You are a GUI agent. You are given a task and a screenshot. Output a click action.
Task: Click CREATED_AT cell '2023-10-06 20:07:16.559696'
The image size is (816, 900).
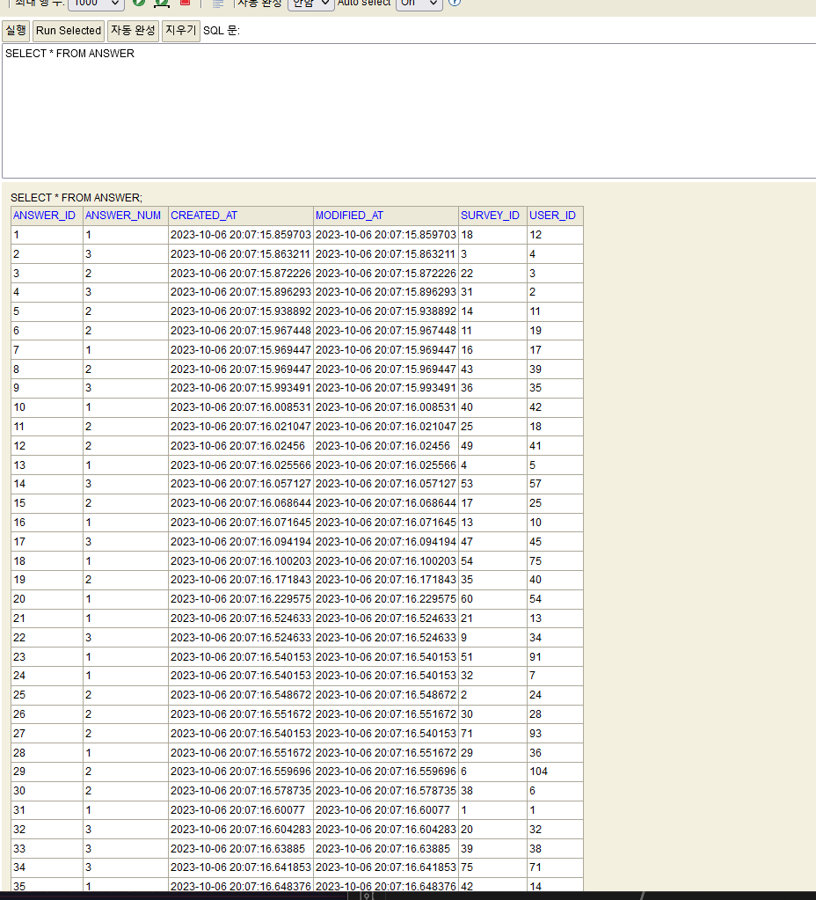pos(240,772)
